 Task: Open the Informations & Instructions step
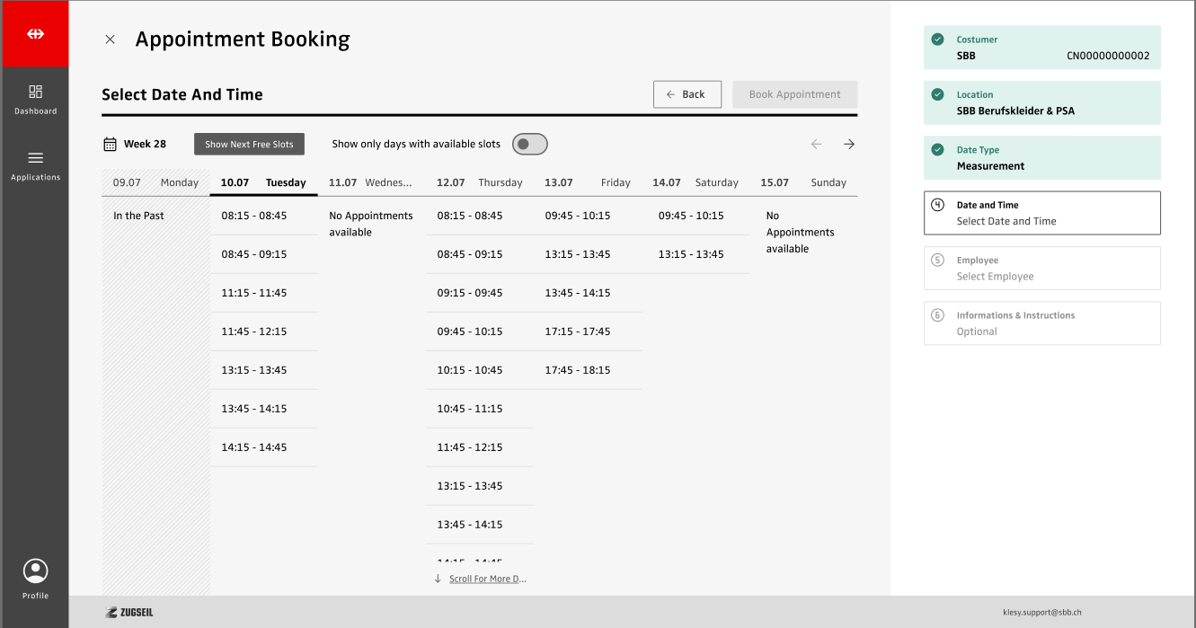click(1041, 323)
